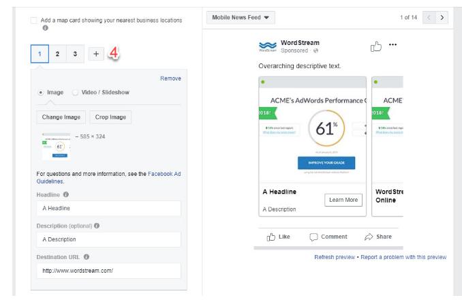Click the '1 of 14' preview counter
Screen dimensions: 462x300
click(x=408, y=18)
